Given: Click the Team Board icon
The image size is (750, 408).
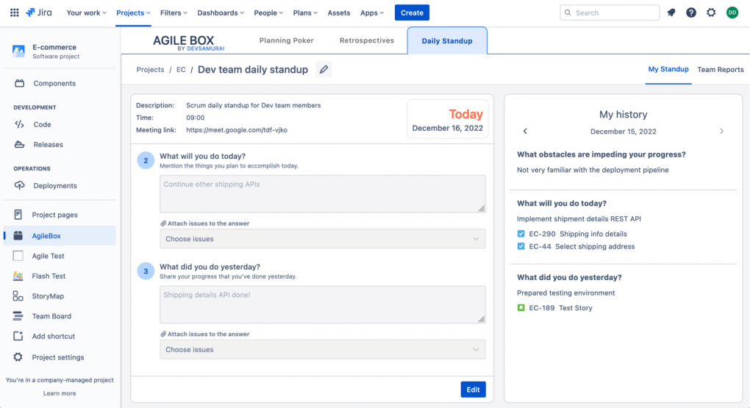Looking at the screenshot, I should [18, 316].
